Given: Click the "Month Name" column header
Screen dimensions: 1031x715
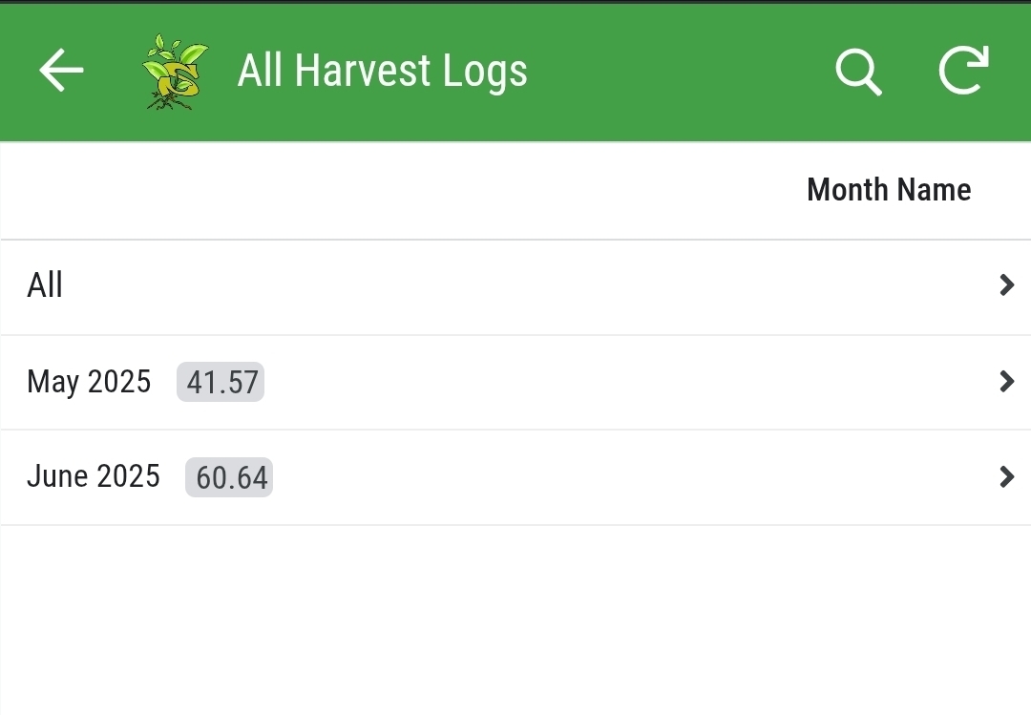Looking at the screenshot, I should tap(888, 190).
